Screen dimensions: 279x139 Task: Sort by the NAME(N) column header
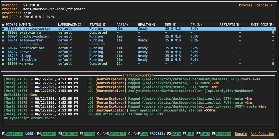[x=26, y=25]
